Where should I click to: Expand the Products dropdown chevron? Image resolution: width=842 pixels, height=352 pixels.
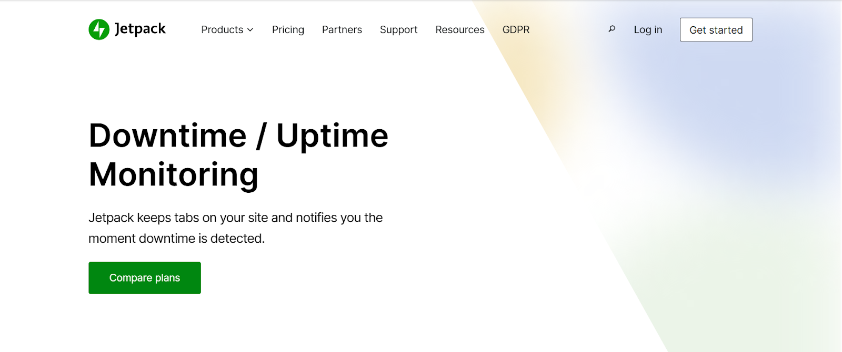click(x=250, y=30)
